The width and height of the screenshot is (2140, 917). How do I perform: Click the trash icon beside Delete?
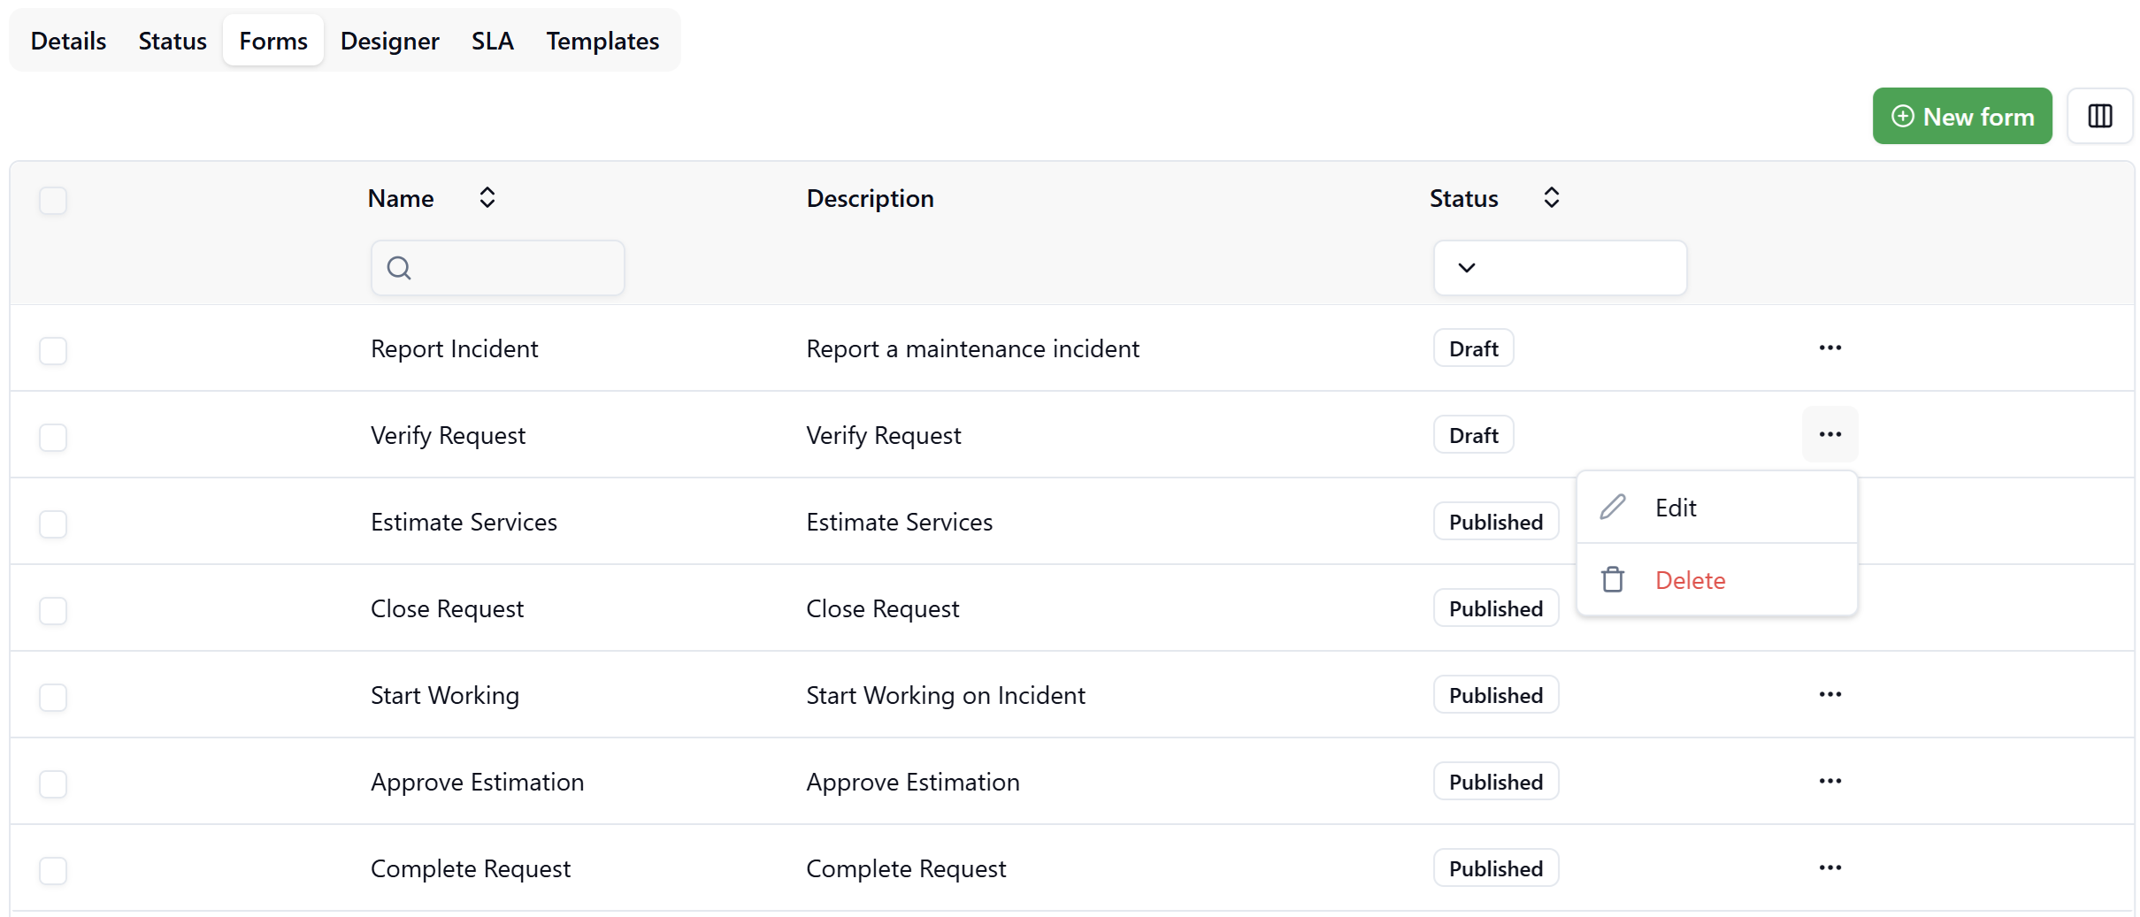pyautogui.click(x=1613, y=579)
